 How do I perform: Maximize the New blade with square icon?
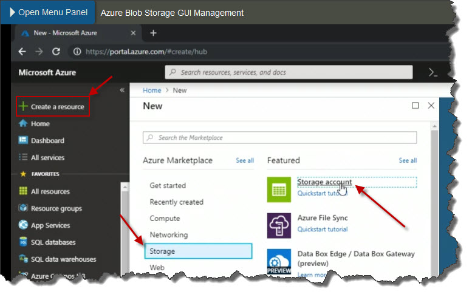(415, 106)
